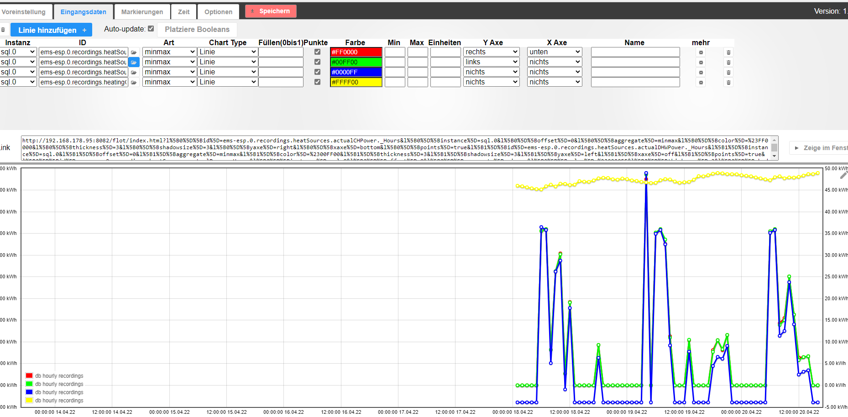Open X Axe dropdown showing unten

click(x=555, y=52)
